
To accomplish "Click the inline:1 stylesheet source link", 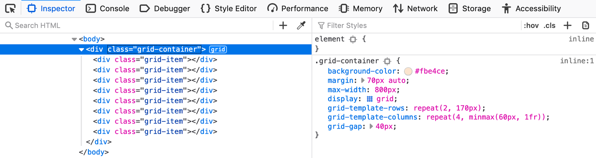I will click(x=576, y=61).
